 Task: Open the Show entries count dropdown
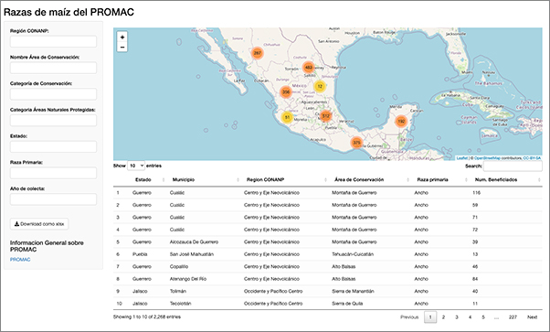(136, 166)
